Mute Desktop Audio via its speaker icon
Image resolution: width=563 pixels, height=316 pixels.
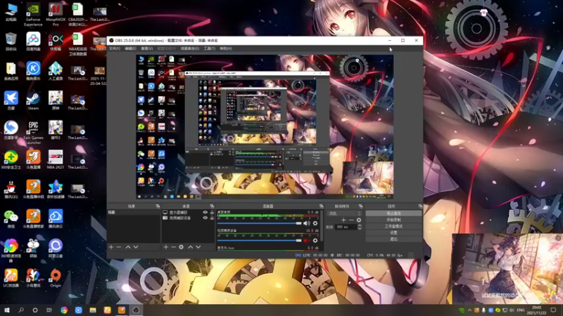[306, 223]
